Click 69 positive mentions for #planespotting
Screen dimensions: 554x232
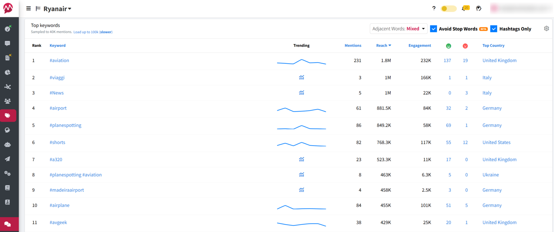tap(448, 125)
